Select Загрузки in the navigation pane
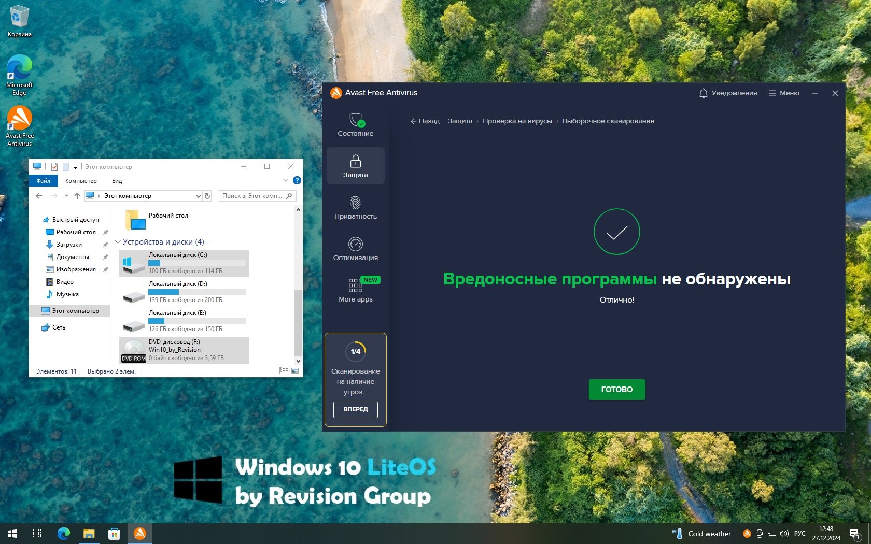 (x=69, y=245)
